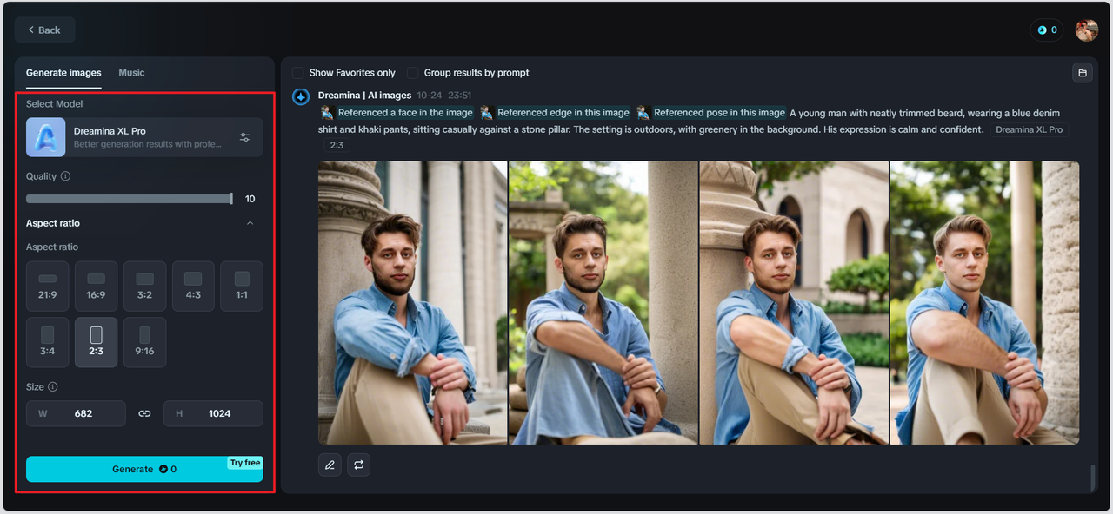Open the first generated image thumbnail
The width and height of the screenshot is (1113, 514).
412,302
